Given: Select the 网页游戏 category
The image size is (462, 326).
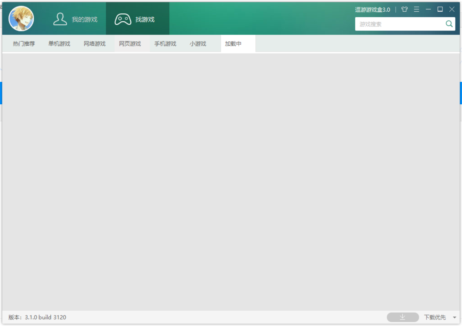Looking at the screenshot, I should (130, 44).
